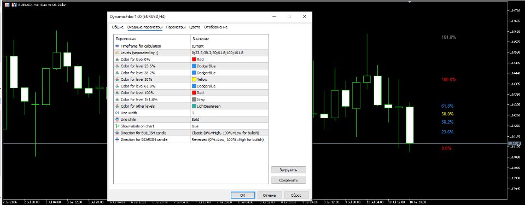Click the Show labels on chart row icon
The width and height of the screenshot is (525, 205).
point(117,126)
